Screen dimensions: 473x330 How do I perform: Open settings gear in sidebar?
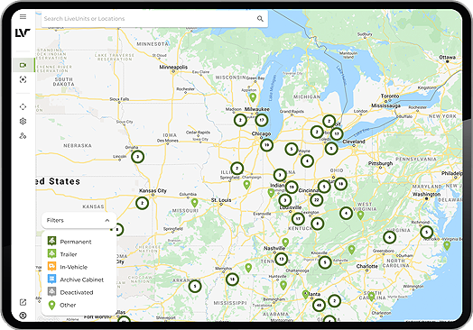point(23,121)
